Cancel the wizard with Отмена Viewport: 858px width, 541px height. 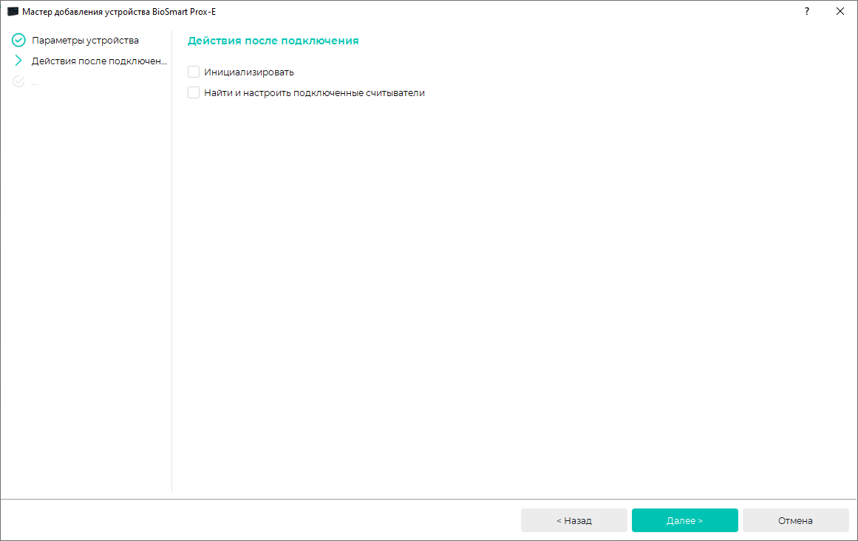(x=796, y=520)
